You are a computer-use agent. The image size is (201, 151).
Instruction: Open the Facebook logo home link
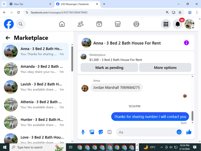[x=9, y=24]
